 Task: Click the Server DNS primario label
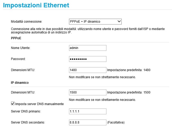pos(26,111)
